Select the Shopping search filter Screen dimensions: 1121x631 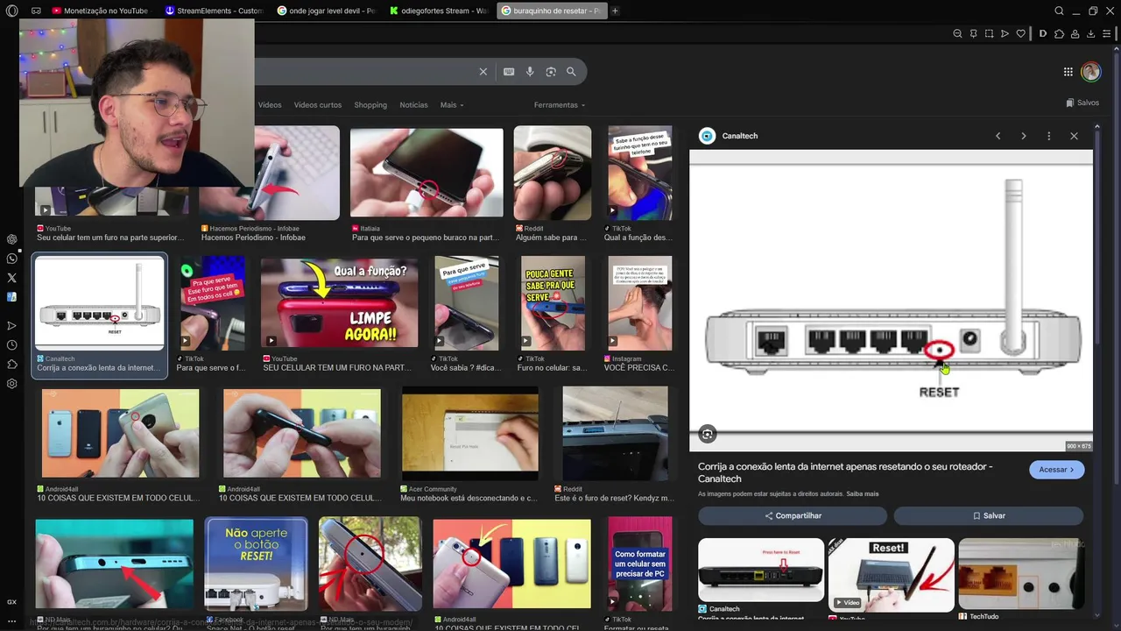point(370,105)
